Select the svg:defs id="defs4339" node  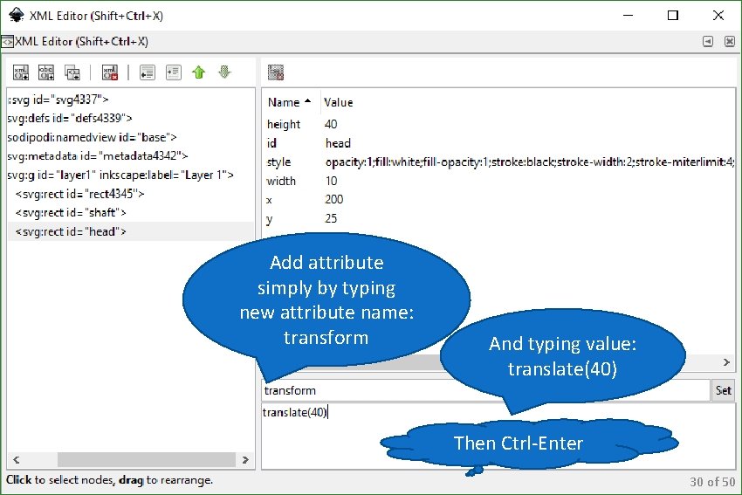pyautogui.click(x=70, y=118)
